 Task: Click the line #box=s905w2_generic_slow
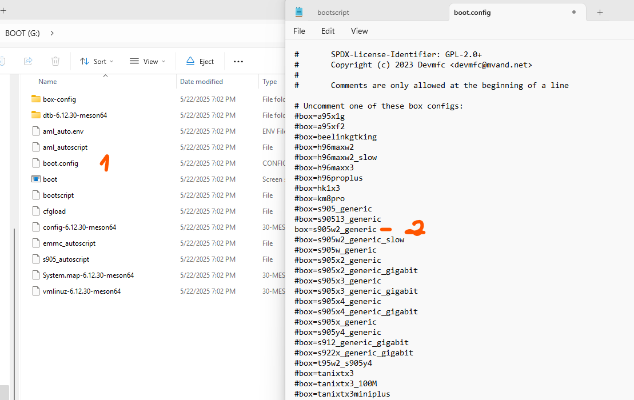pos(349,239)
